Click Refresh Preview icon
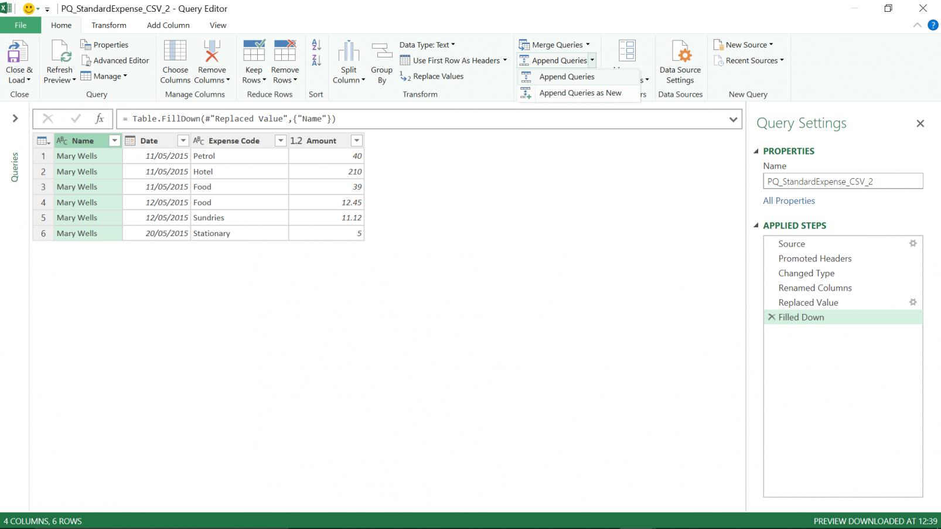 coord(60,52)
